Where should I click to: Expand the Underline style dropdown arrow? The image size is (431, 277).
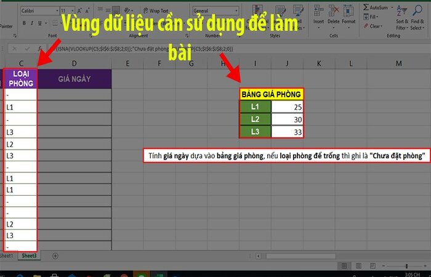46,23
